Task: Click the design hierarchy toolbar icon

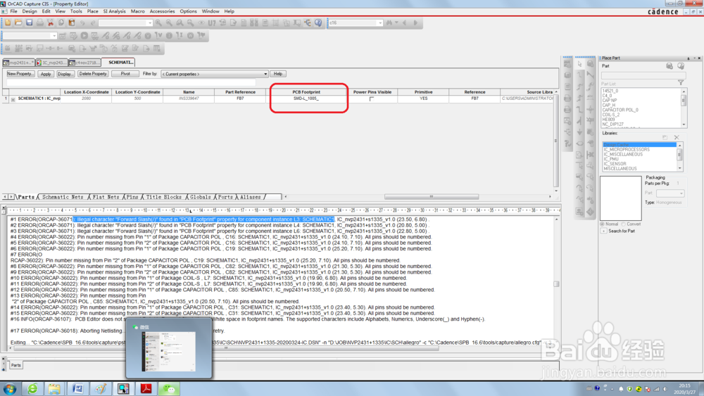Action: [308, 23]
